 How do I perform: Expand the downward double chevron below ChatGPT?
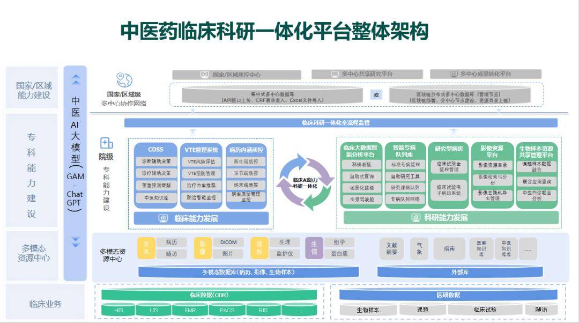click(76, 241)
